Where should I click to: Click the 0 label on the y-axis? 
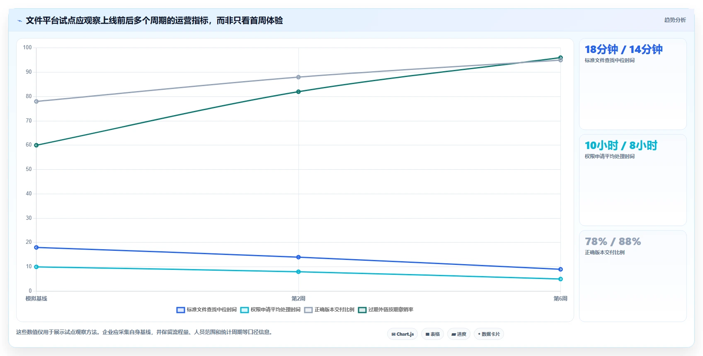pos(30,291)
